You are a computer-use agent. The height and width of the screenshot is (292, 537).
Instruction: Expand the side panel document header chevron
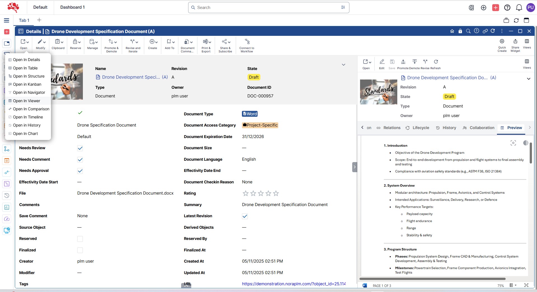point(528,79)
